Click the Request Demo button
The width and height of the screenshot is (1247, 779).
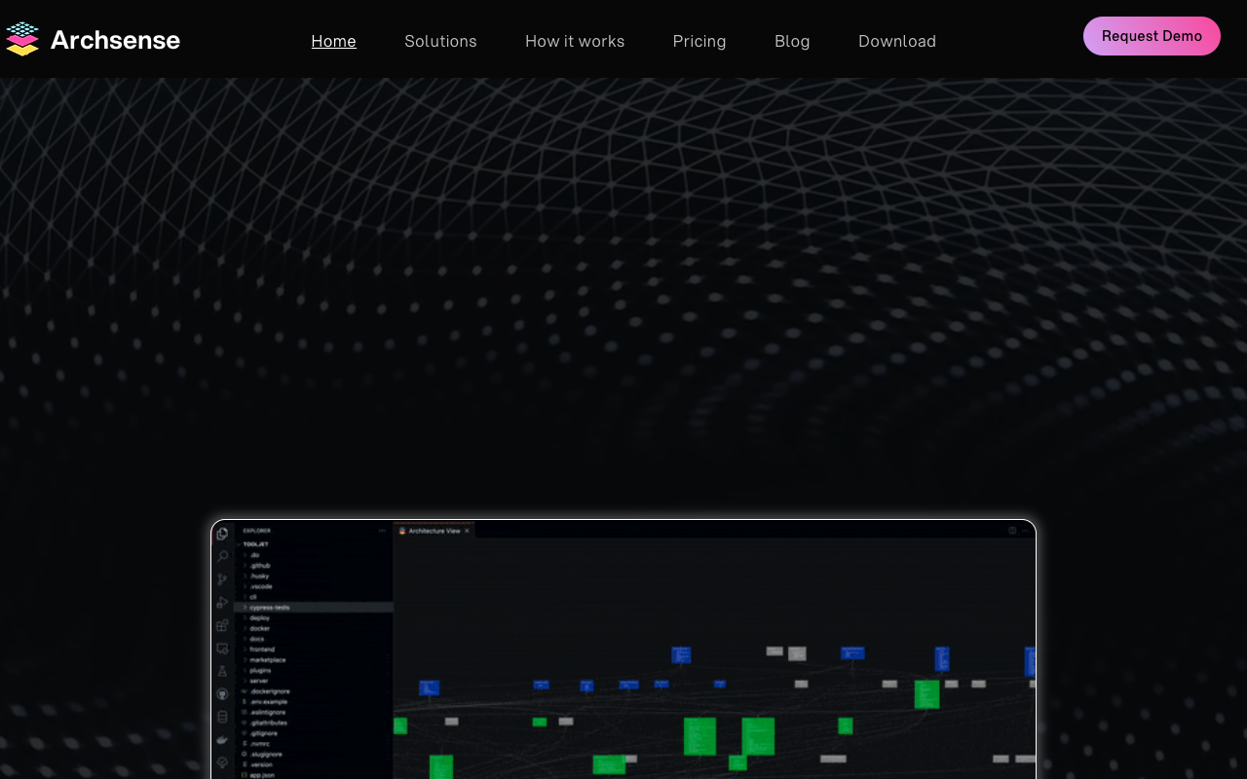[x=1152, y=36]
